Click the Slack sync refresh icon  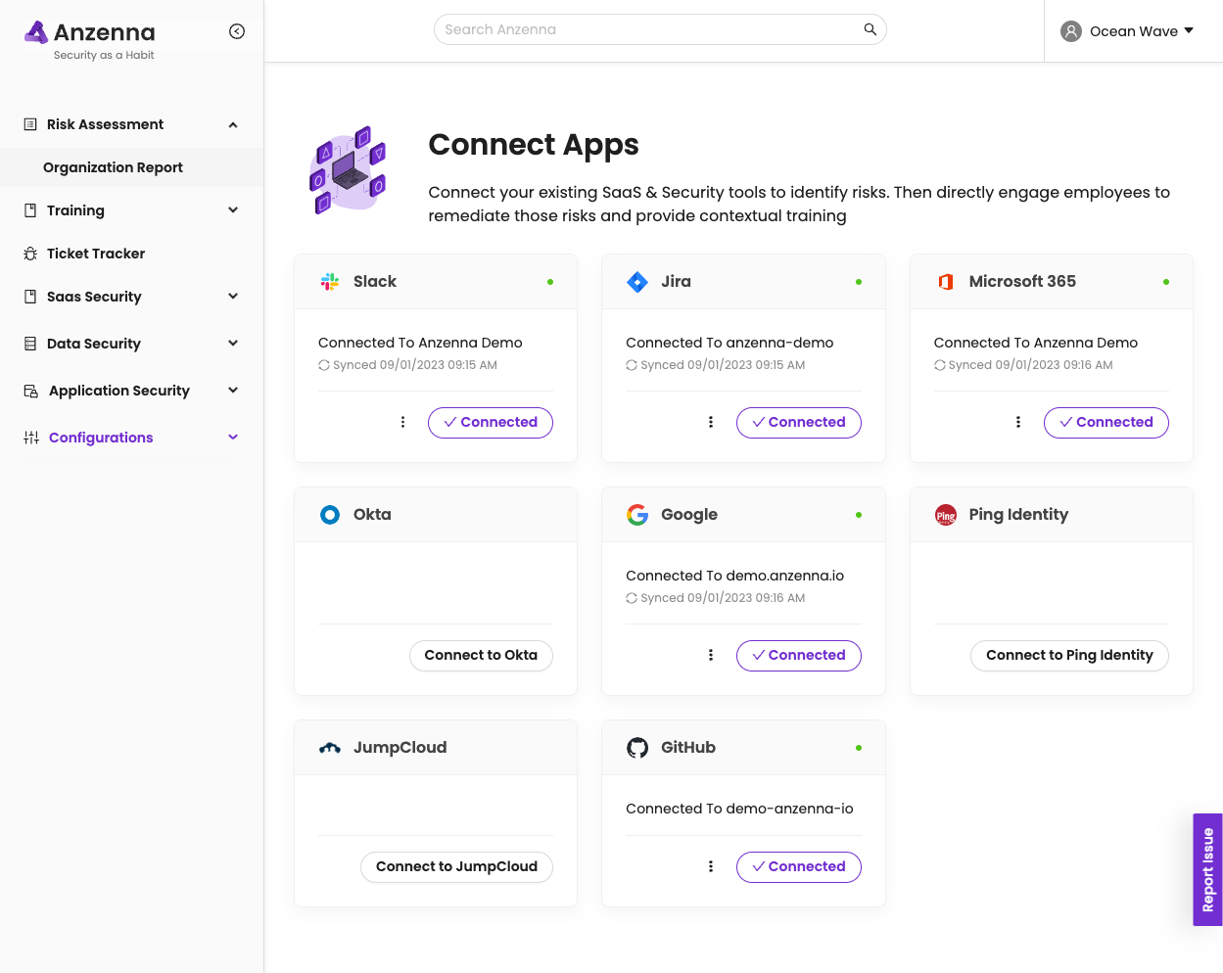point(324,365)
